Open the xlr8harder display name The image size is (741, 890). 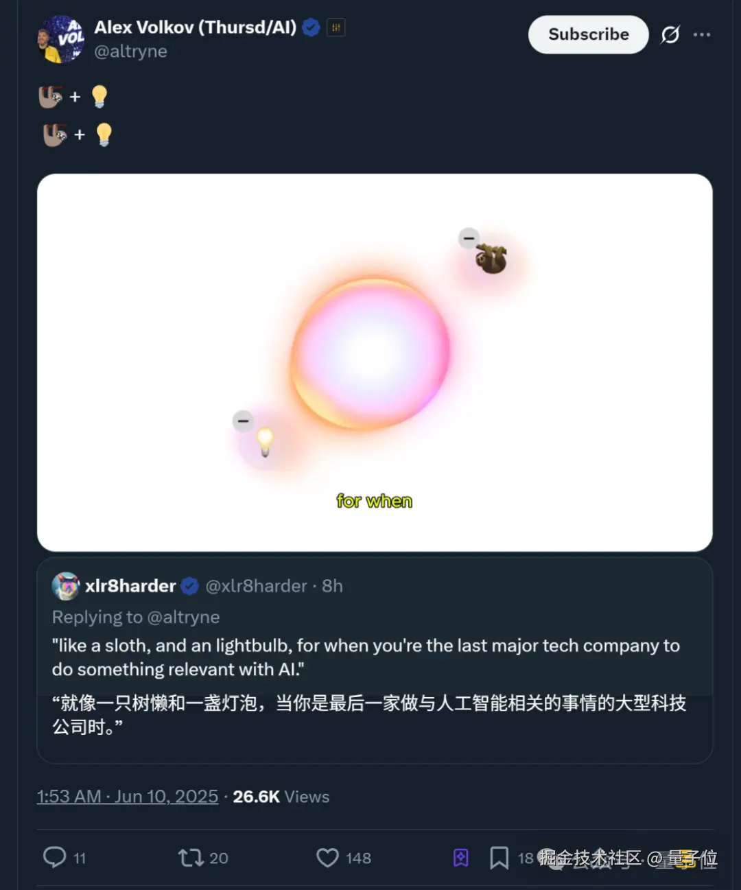point(130,586)
